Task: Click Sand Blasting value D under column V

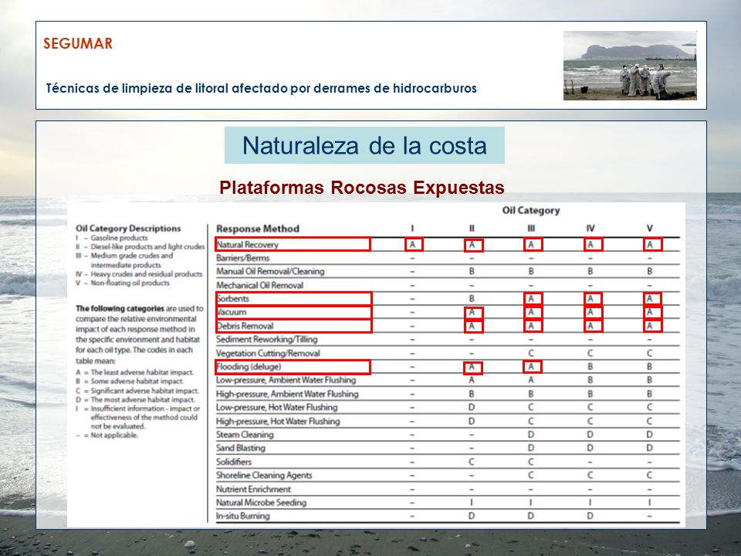Action: tap(650, 448)
